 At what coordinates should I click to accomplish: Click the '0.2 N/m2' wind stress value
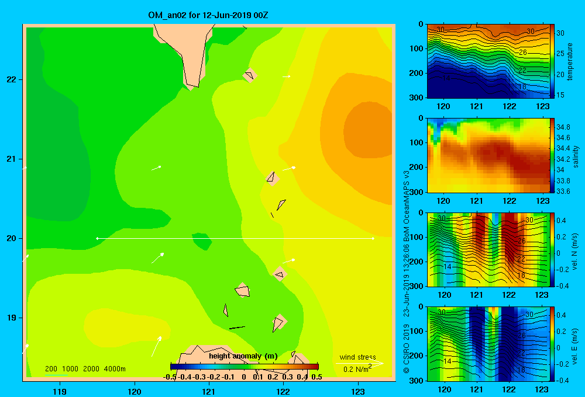click(357, 369)
